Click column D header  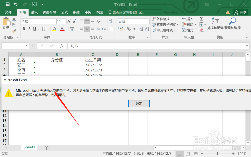point(117,55)
